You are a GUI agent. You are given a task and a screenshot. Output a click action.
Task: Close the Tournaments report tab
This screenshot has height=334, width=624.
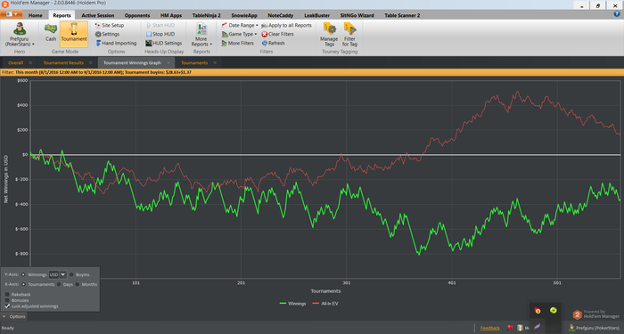pos(215,63)
